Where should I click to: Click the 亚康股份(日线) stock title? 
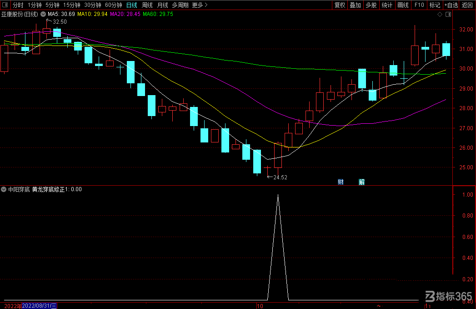(x=20, y=14)
